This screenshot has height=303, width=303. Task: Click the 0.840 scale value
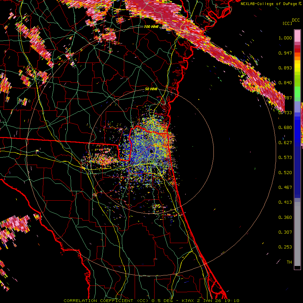coord(285,83)
